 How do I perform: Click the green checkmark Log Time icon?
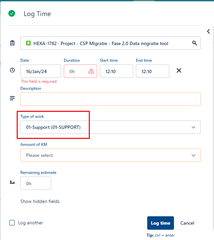12,14
